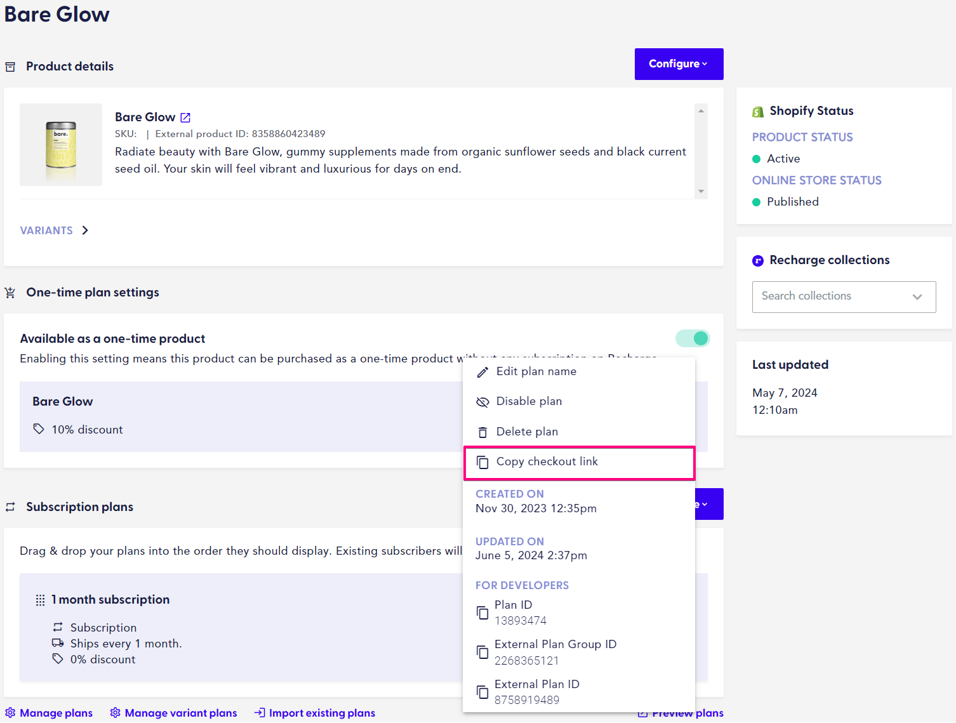Click the product description scroll down arrow
956x723 pixels.
tap(701, 191)
